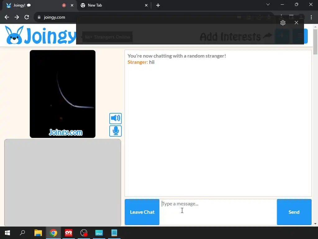Click the scrollbar up arrow

click(x=315, y=27)
